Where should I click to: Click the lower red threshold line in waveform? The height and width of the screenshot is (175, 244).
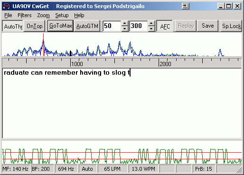coord(122,159)
